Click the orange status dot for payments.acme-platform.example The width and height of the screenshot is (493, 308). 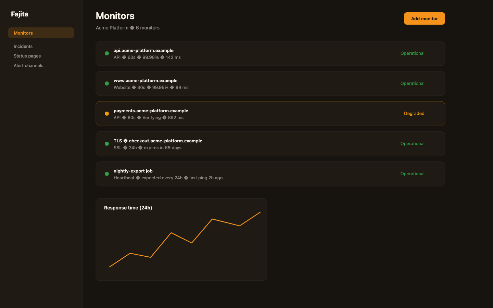(x=107, y=114)
